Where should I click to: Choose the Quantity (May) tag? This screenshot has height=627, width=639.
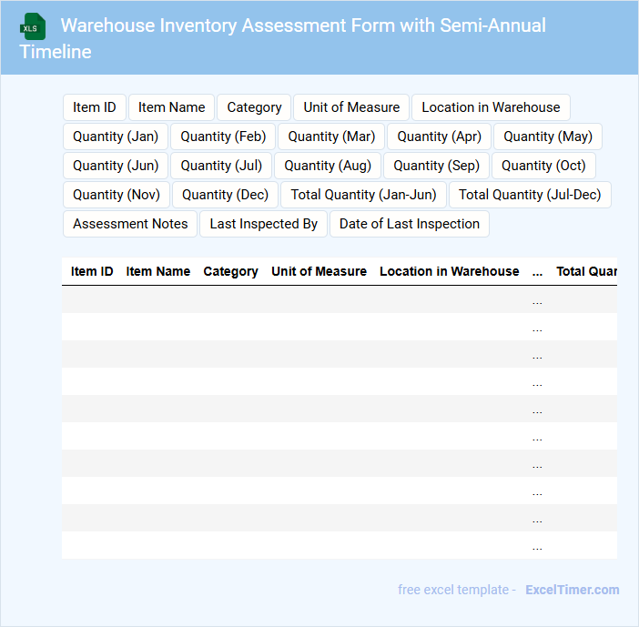click(548, 137)
